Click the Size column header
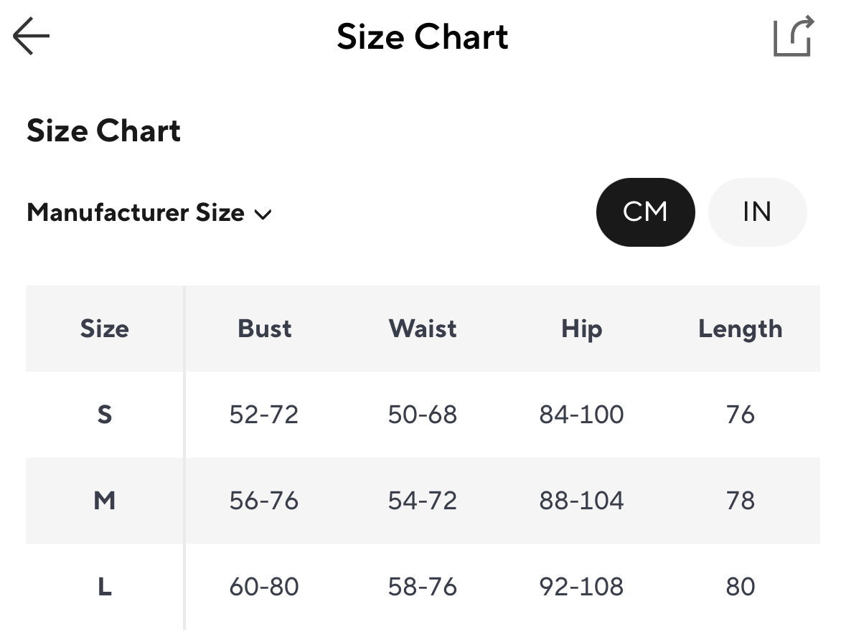The width and height of the screenshot is (846, 642). [105, 329]
